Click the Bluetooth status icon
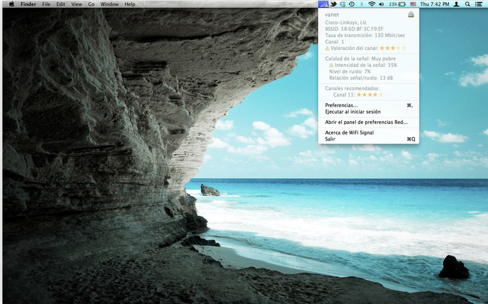Screen dimensions: 488x304 pyautogui.click(x=361, y=4)
